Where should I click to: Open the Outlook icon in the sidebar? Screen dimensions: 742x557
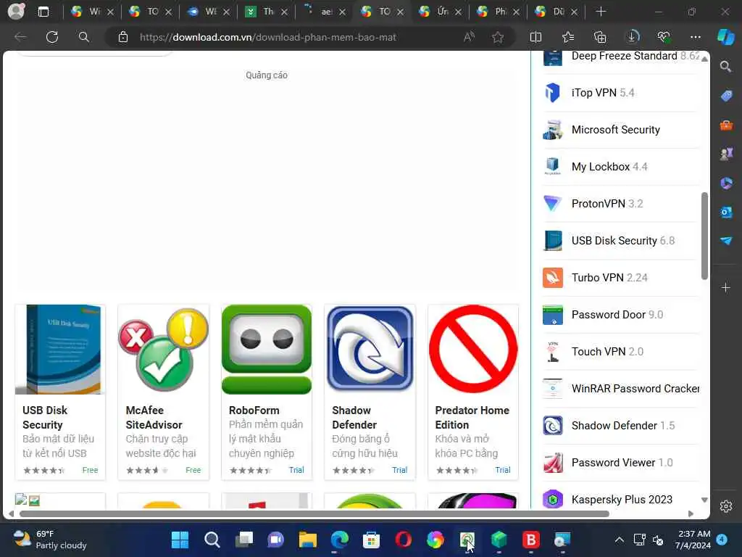(726, 213)
